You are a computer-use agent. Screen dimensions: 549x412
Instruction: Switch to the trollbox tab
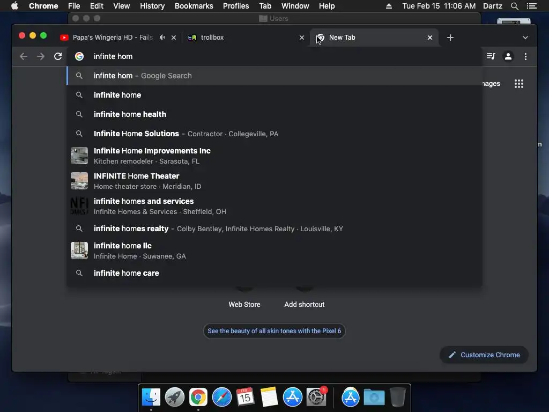(245, 38)
